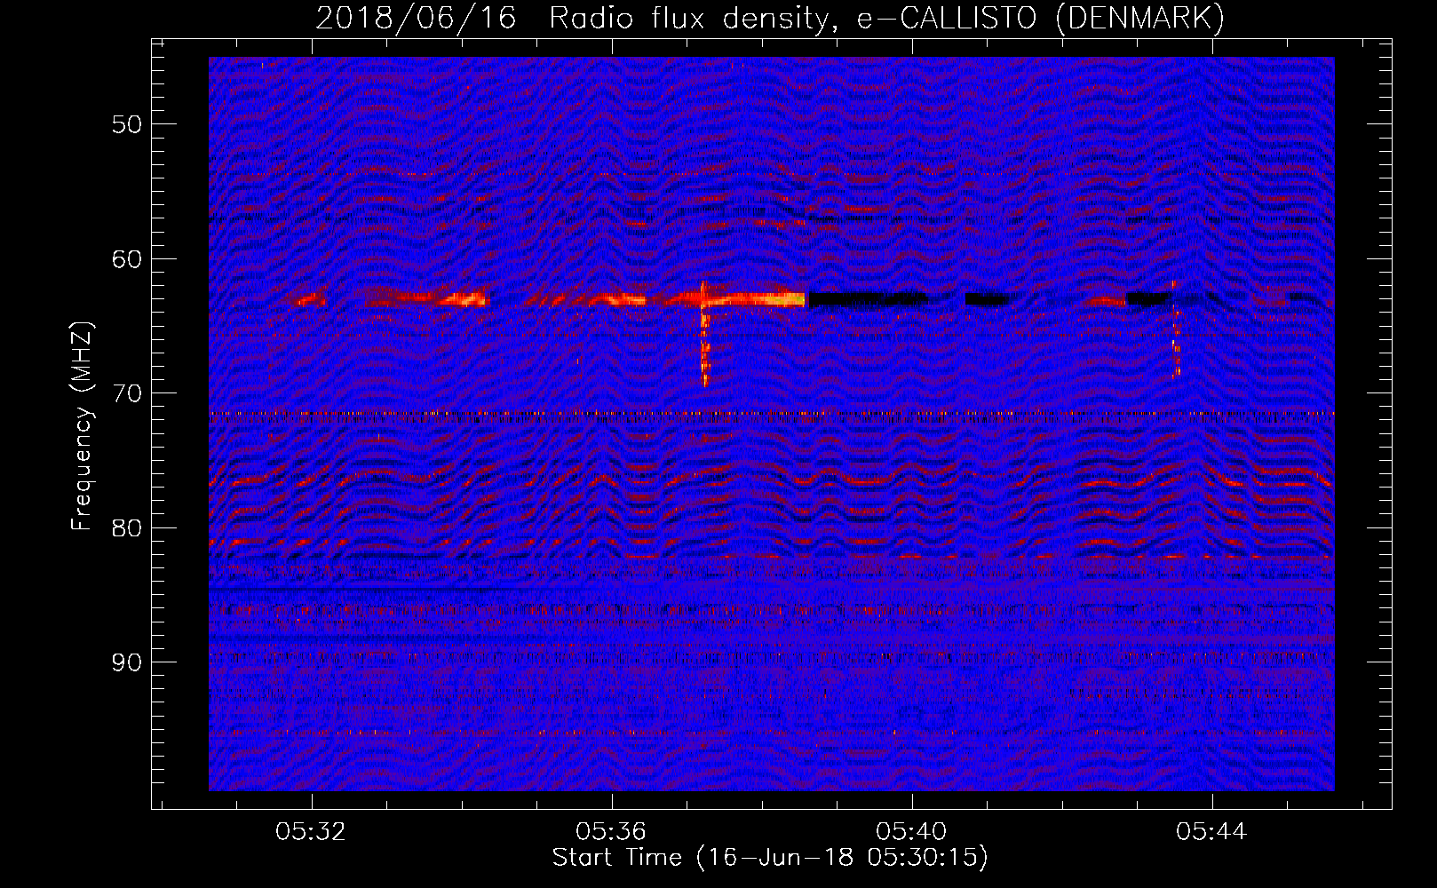Click the 60 frequency tick label
Image resolution: width=1437 pixels, height=888 pixels.
tap(127, 259)
